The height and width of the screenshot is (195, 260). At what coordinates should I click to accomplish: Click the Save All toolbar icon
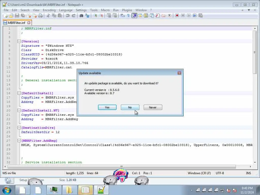pos(23,15)
